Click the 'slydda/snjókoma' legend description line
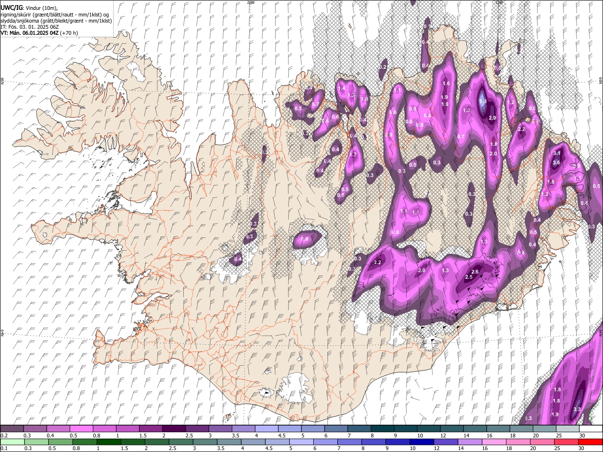603x452 pixels. (56, 21)
